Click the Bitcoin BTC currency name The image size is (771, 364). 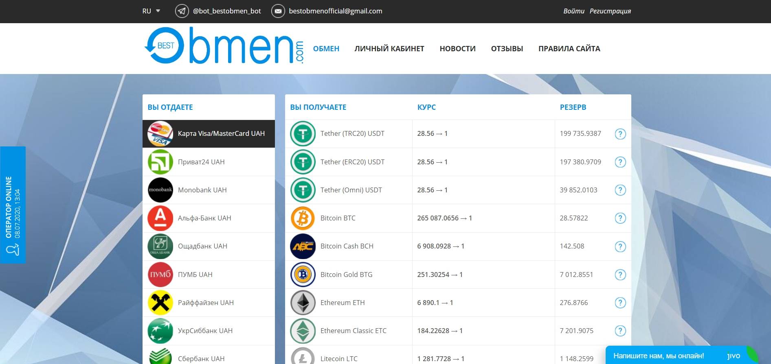tap(338, 218)
